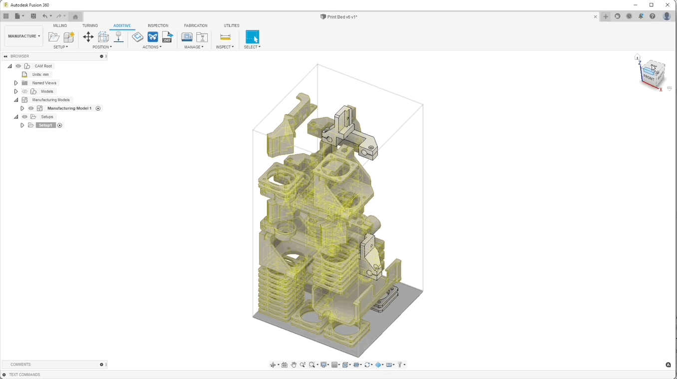The image size is (677, 379).
Task: Show the hidden Models node
Action: 24,92
